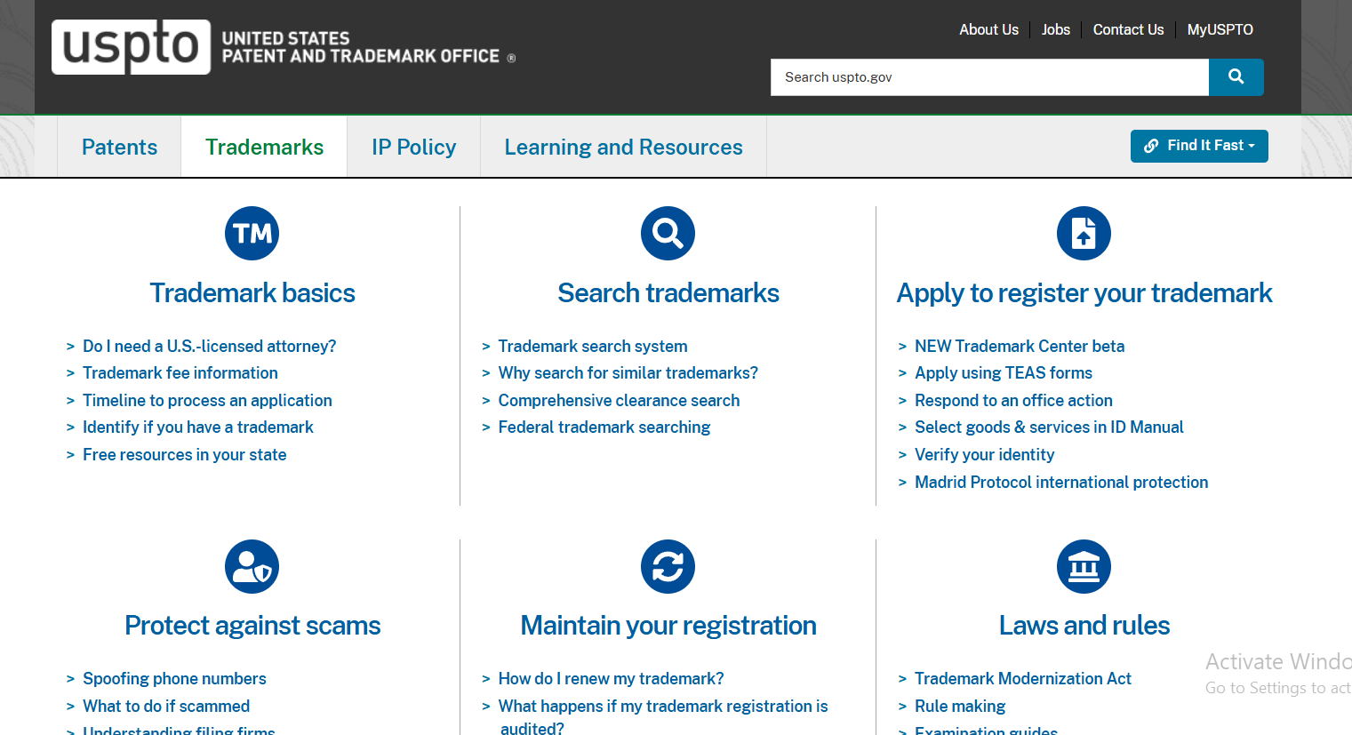This screenshot has width=1352, height=735.
Task: Open Learning and Resources menu tab
Action: tap(623, 147)
